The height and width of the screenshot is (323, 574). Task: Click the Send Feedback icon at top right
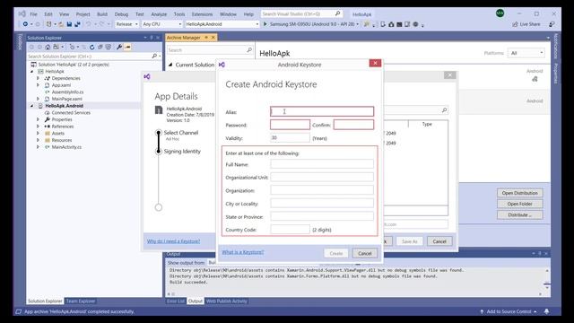click(x=552, y=24)
